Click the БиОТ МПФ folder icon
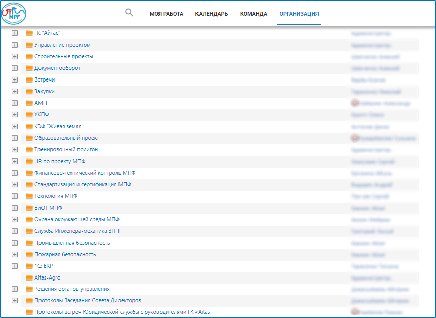436x318 pixels. point(29,209)
